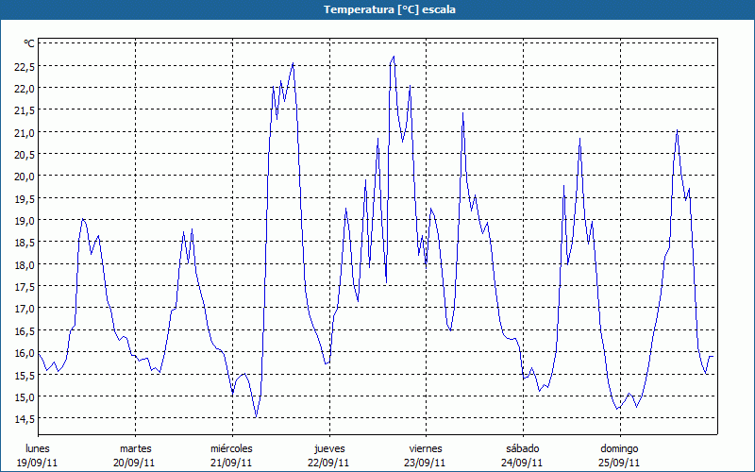Click the 18,5 y-axis value

point(25,243)
